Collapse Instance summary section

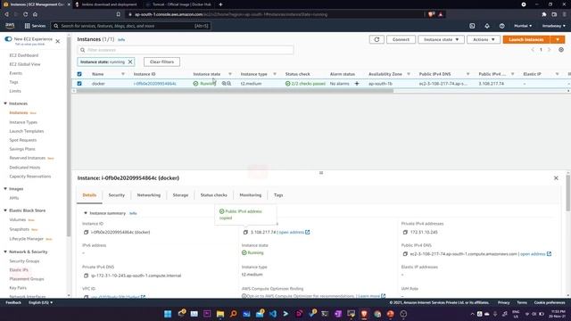click(86, 213)
